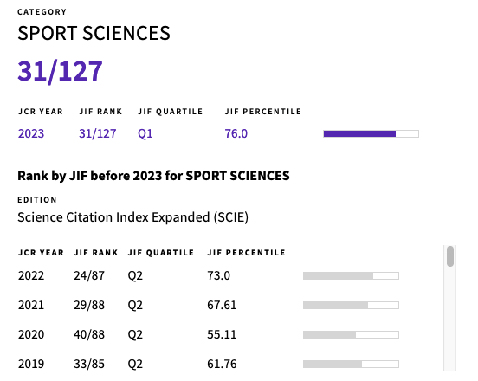
Task: Open the 31/127 JIF rank link
Action: point(98,133)
